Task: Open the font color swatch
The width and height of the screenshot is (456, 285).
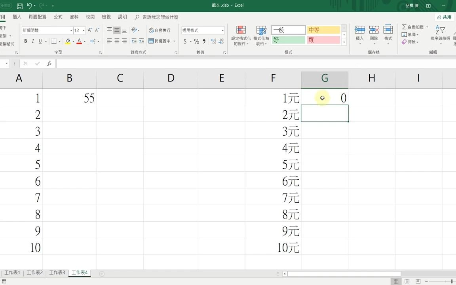Action: 79,41
